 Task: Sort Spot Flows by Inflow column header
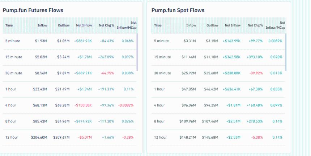click(x=191, y=25)
